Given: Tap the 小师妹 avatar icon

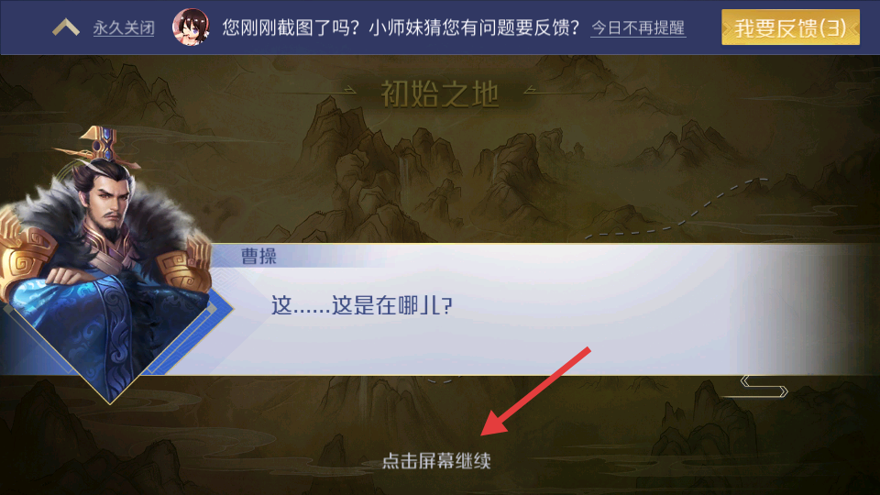Looking at the screenshot, I should [191, 27].
